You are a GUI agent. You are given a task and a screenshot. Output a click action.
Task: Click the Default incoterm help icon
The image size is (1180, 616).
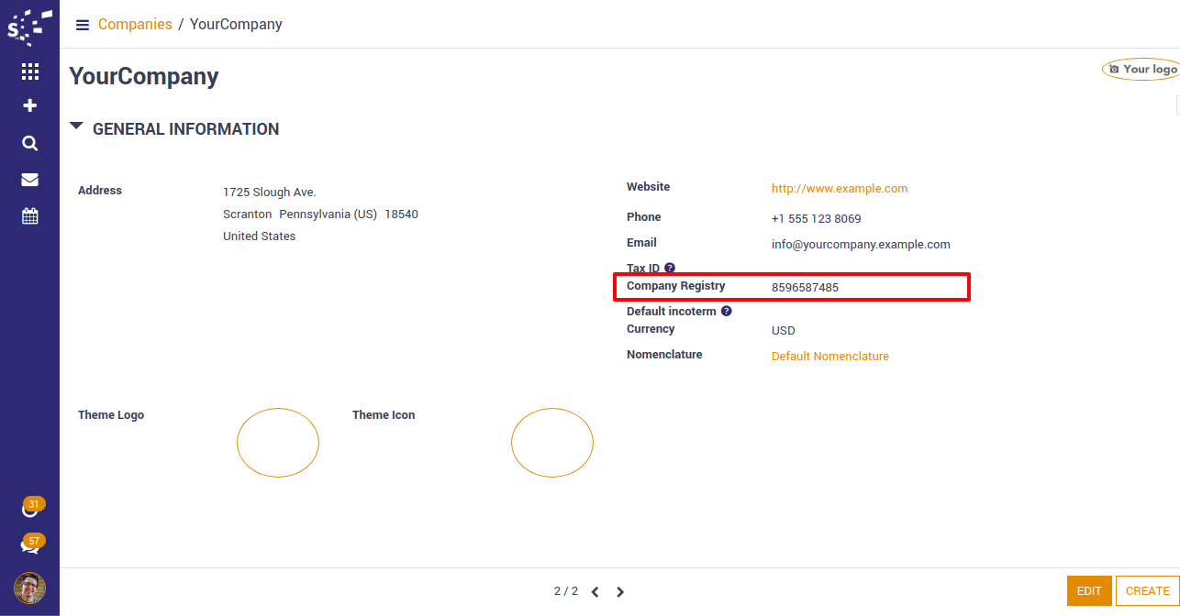click(726, 312)
